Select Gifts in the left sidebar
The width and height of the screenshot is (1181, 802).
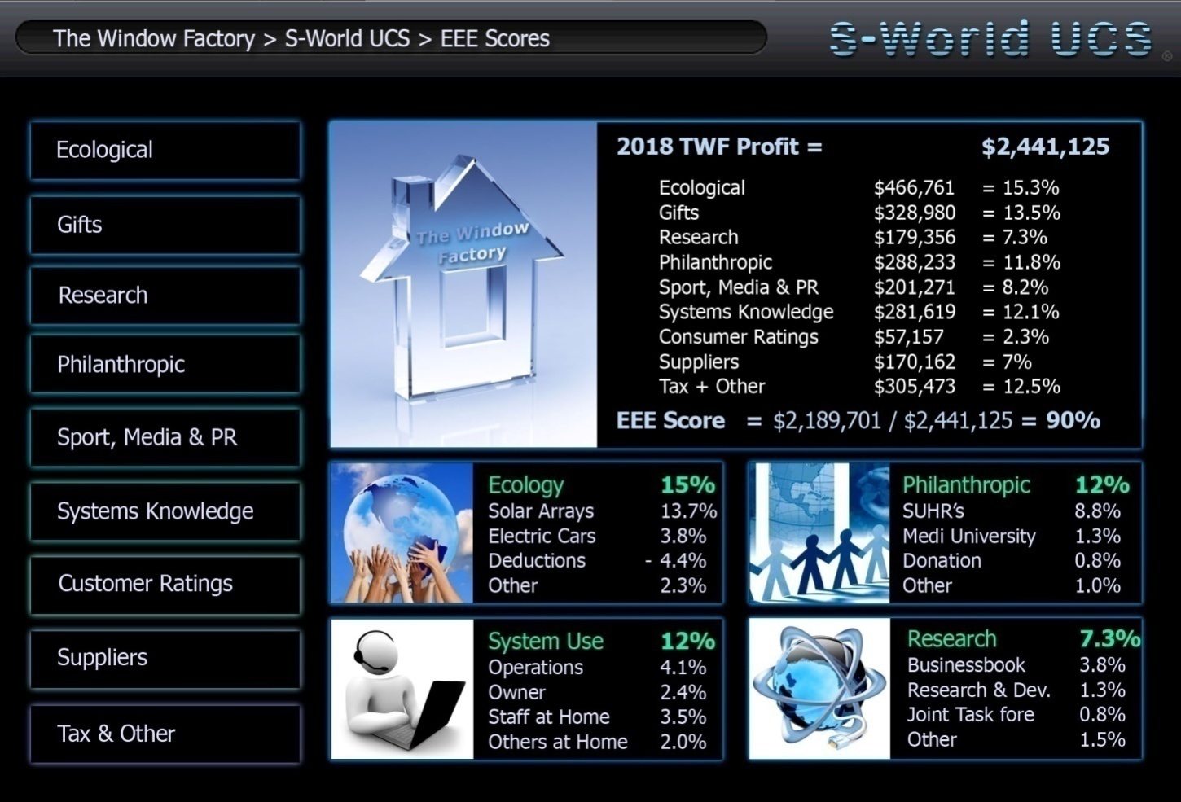click(165, 225)
